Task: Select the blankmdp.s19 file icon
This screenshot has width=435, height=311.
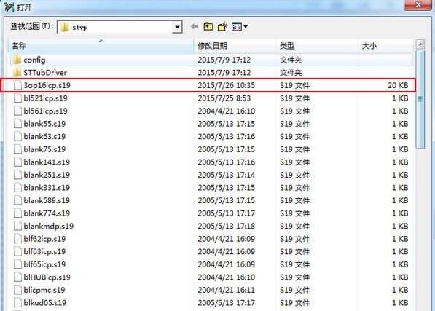Action: click(17, 226)
